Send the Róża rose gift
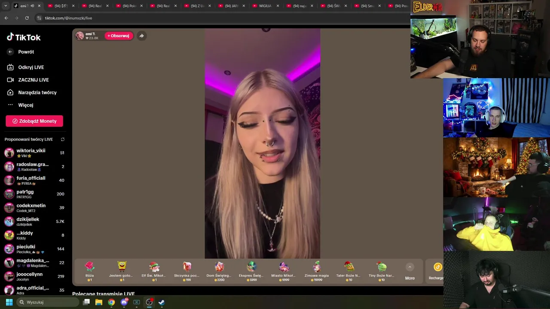 89,271
